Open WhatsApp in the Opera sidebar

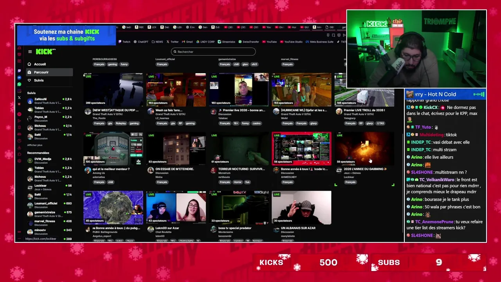[x=19, y=84]
